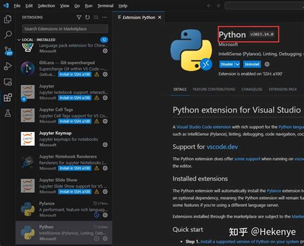This screenshot has width=304, height=246.
Task: Refresh the extensions list
Action: click(x=87, y=17)
